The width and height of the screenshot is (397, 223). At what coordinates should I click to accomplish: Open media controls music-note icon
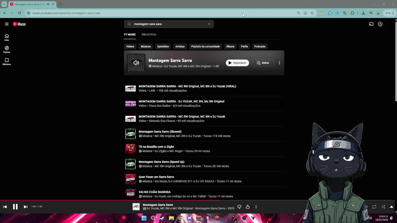(x=371, y=13)
